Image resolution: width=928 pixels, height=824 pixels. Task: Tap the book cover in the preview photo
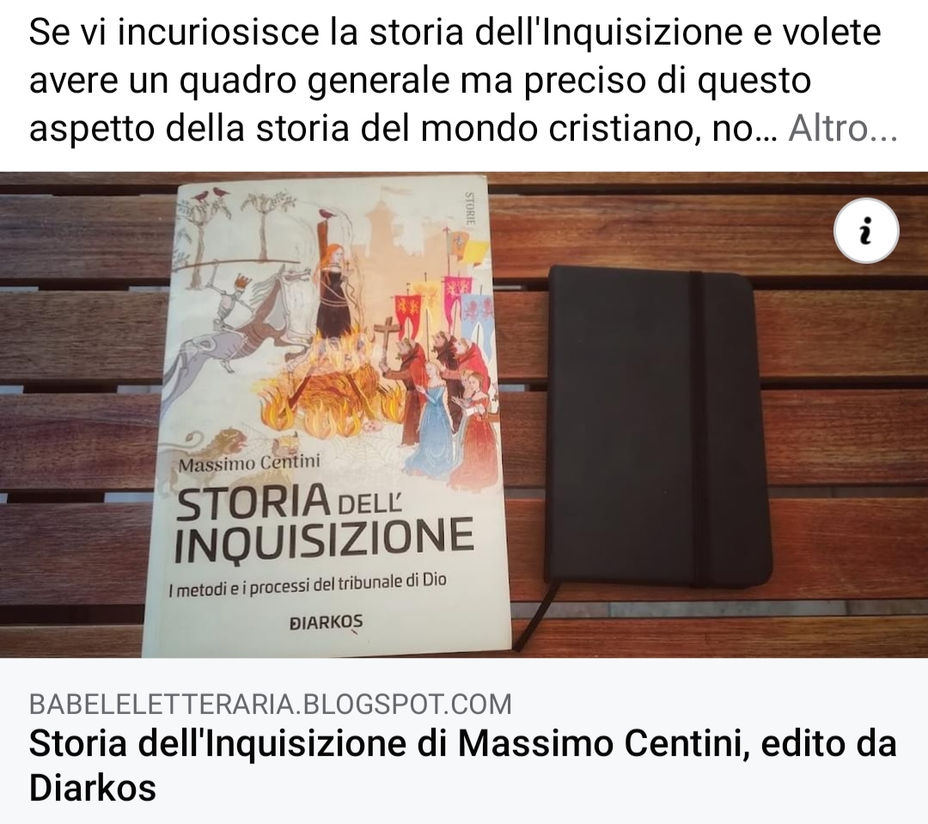(x=326, y=416)
